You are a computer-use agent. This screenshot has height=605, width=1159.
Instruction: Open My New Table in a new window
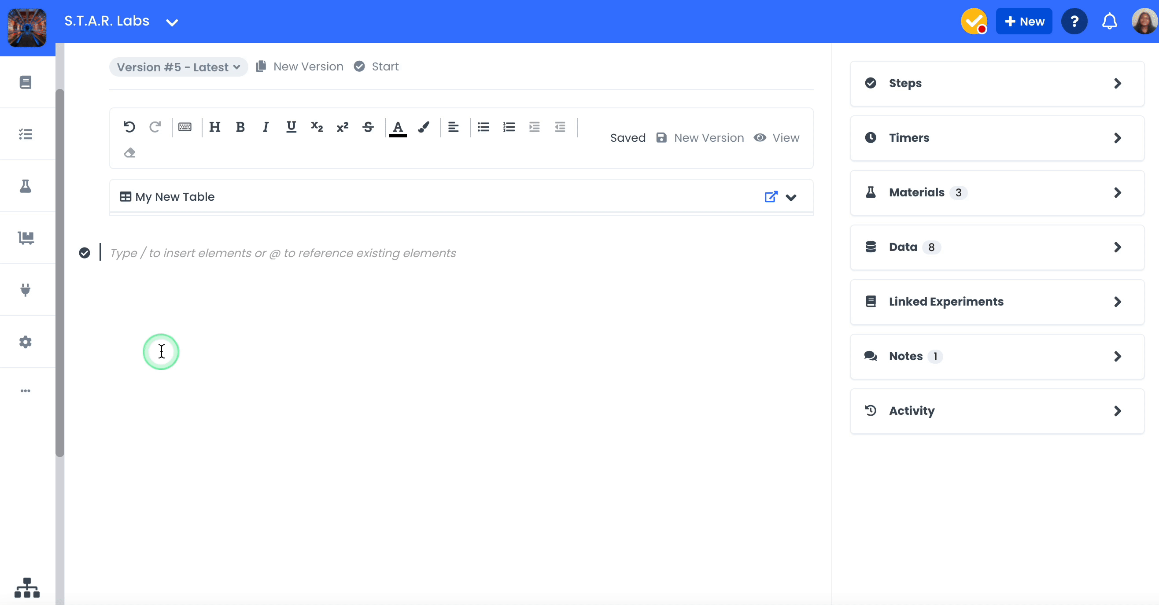(x=771, y=197)
